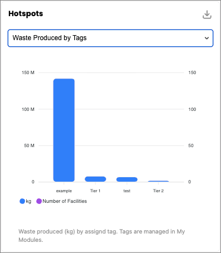Click the example bar in chart

[64, 130]
